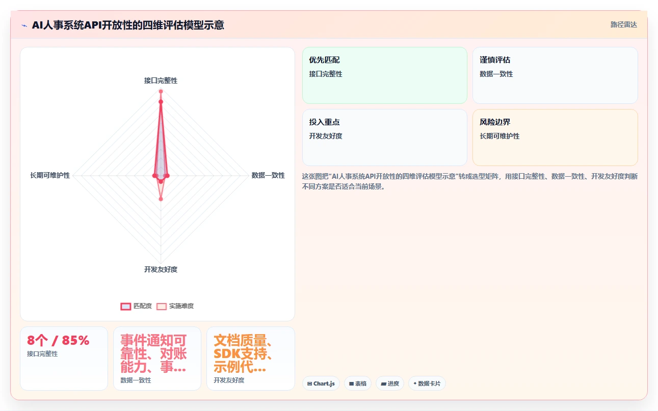Click 开发友好度 text in 投入重点 card
The width and height of the screenshot is (658, 411).
[x=326, y=136]
